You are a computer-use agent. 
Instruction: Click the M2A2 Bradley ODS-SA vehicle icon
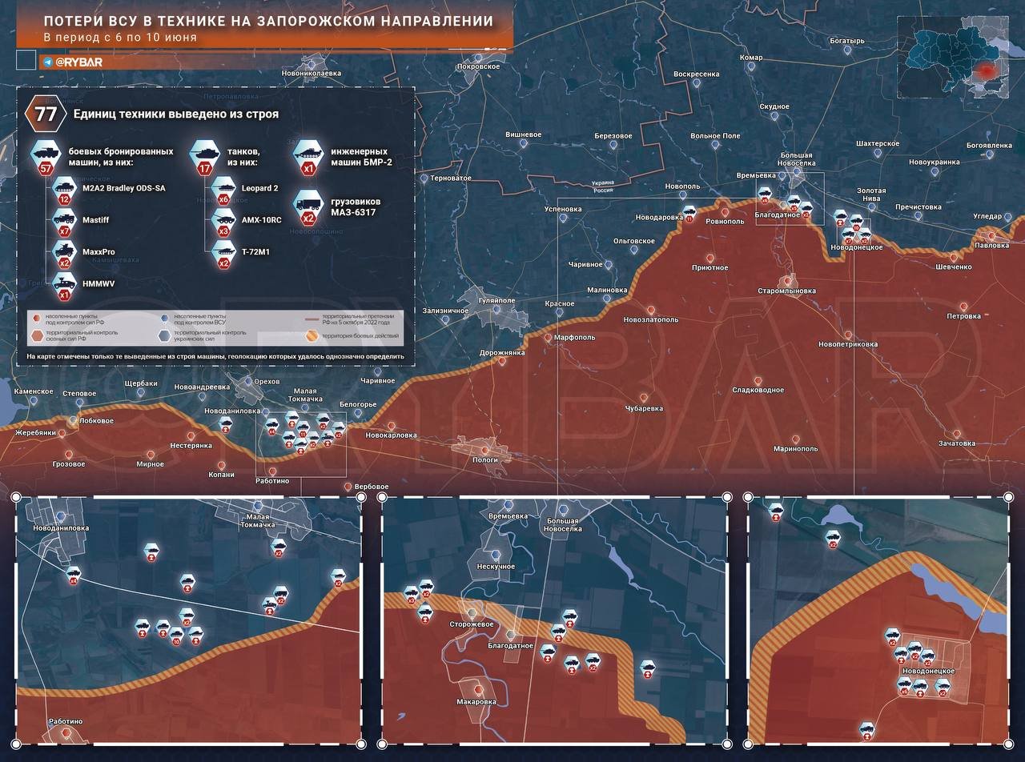pyautogui.click(x=64, y=188)
